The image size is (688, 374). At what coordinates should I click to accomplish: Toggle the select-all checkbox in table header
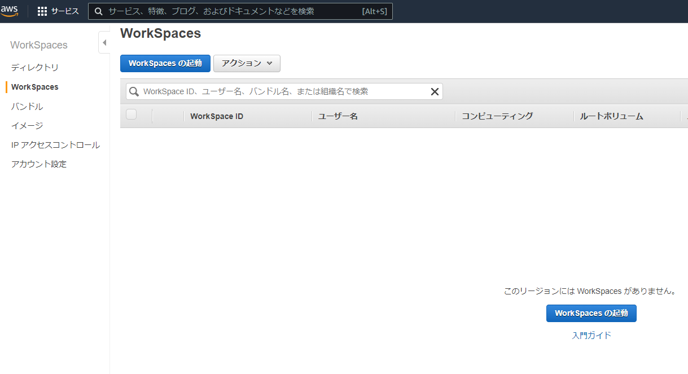[132, 115]
